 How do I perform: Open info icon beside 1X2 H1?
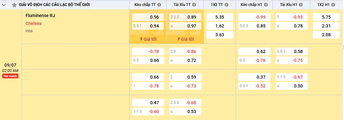coord(333,5)
